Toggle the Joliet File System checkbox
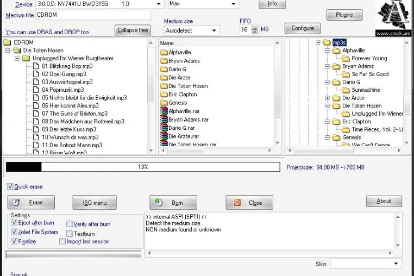414x276 pixels. coord(14,232)
